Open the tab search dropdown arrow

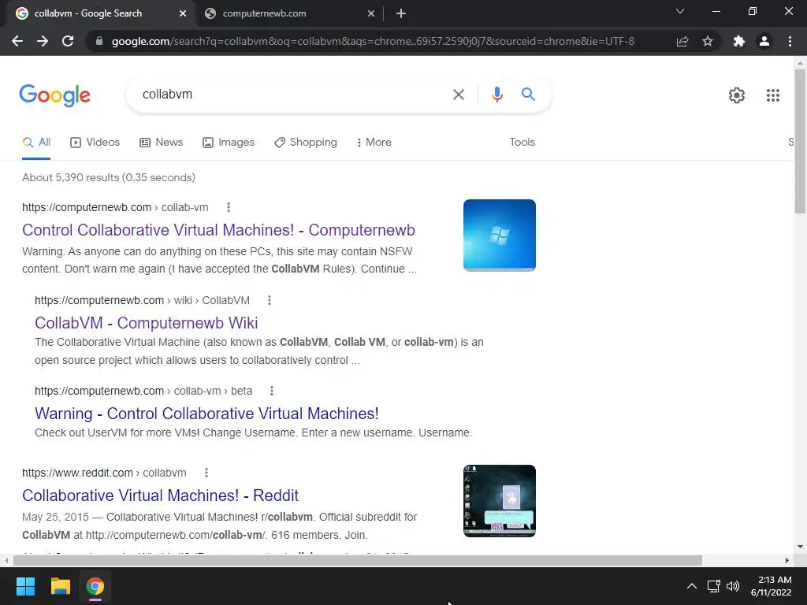pos(680,11)
